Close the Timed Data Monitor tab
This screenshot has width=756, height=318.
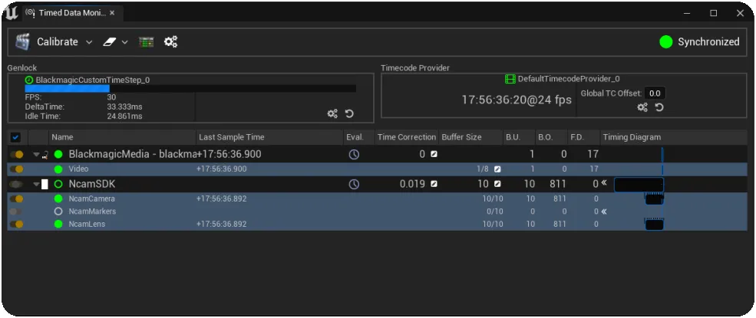[112, 13]
